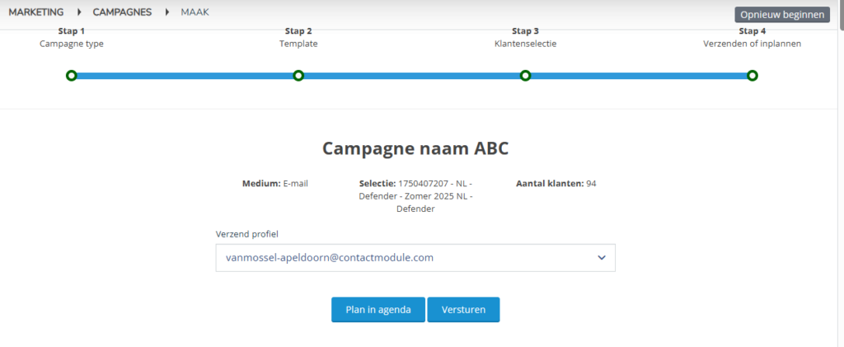This screenshot has height=347, width=844.
Task: Click the arrow between Marketing and Campagnes
Action: 80,12
